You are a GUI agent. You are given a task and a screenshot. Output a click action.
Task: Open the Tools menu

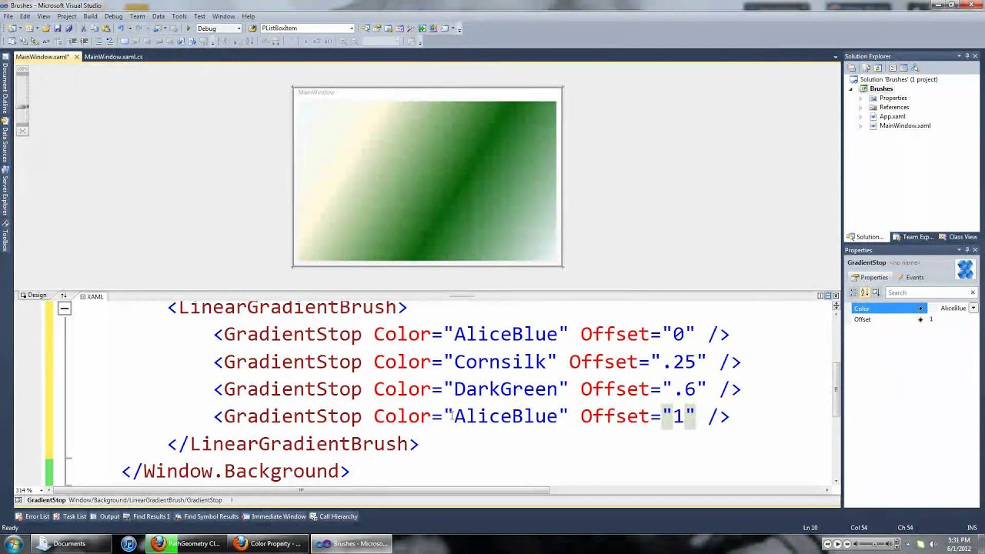(179, 16)
